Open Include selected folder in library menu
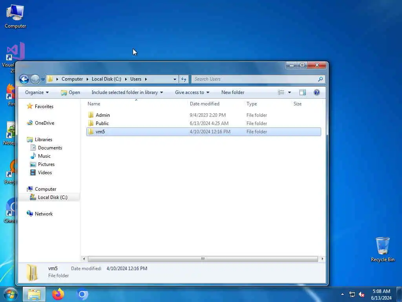Screen dimensions: 402x302 click(x=127, y=92)
